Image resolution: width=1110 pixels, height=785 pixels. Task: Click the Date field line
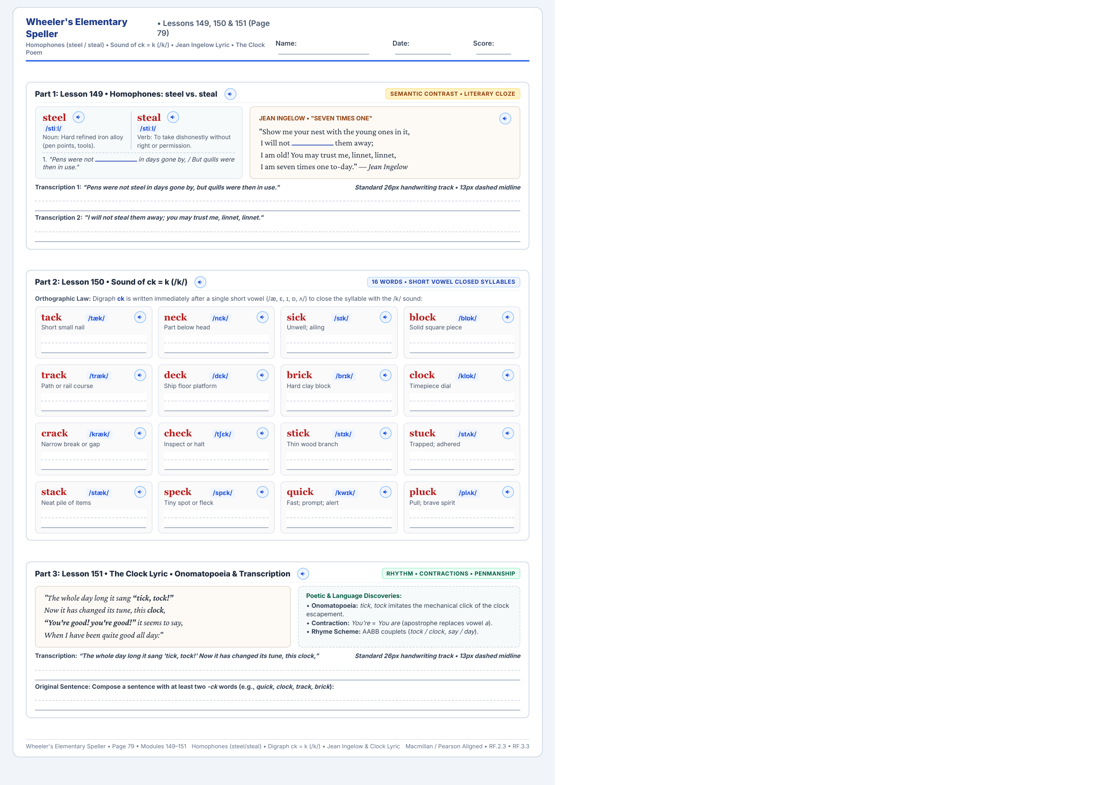[423, 49]
